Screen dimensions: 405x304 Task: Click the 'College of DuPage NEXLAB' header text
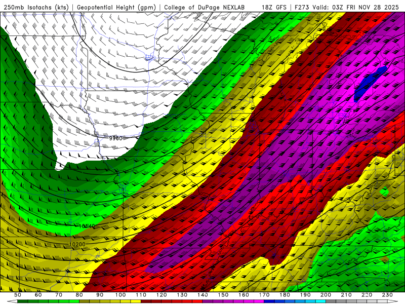pos(205,8)
